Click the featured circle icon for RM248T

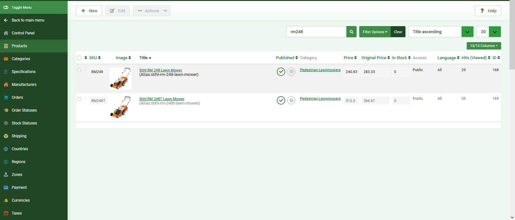pyautogui.click(x=291, y=100)
